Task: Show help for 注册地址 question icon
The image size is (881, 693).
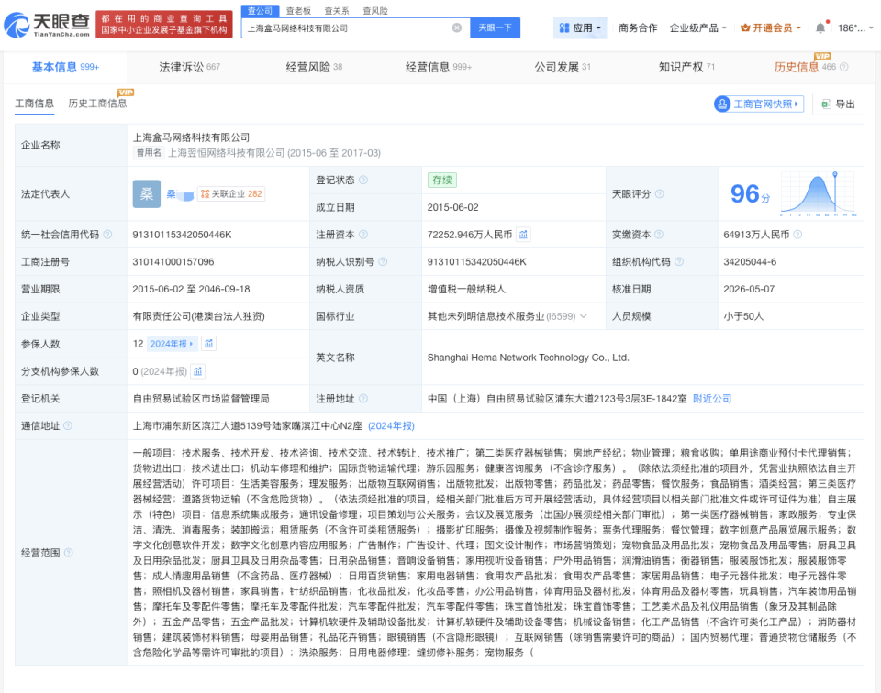Action: point(363,399)
